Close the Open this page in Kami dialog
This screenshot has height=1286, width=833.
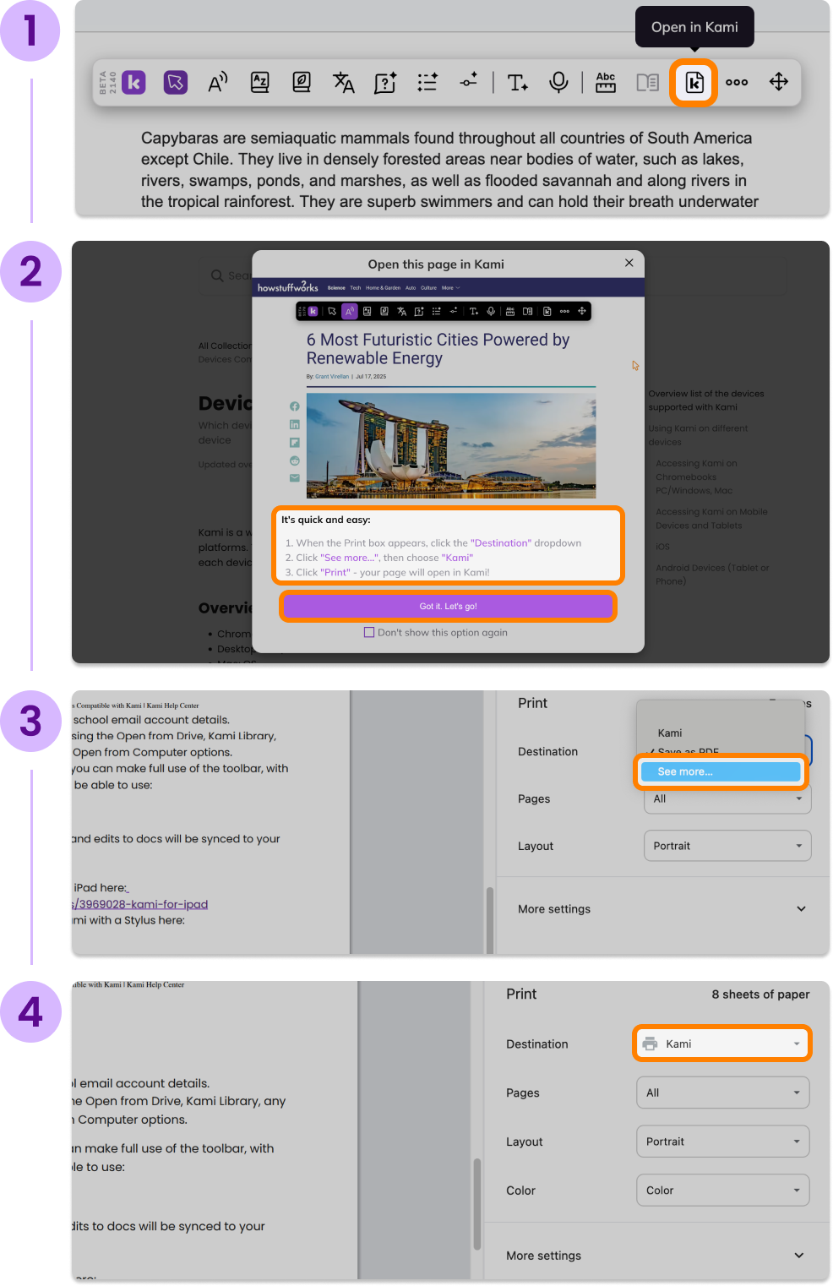[629, 263]
